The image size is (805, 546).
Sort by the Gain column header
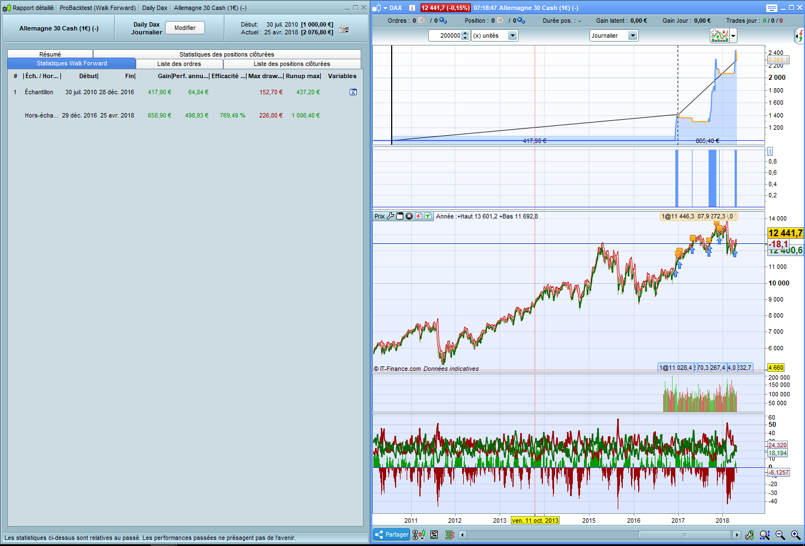(x=164, y=76)
